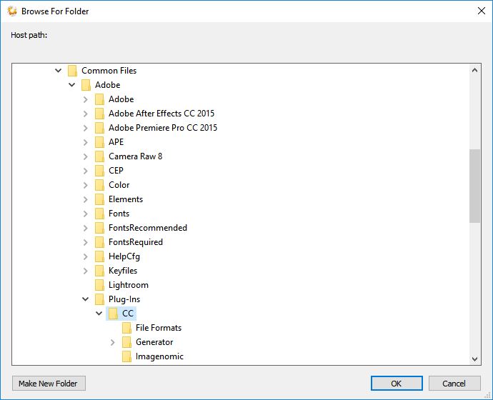Click the Make New Folder button

pos(49,384)
